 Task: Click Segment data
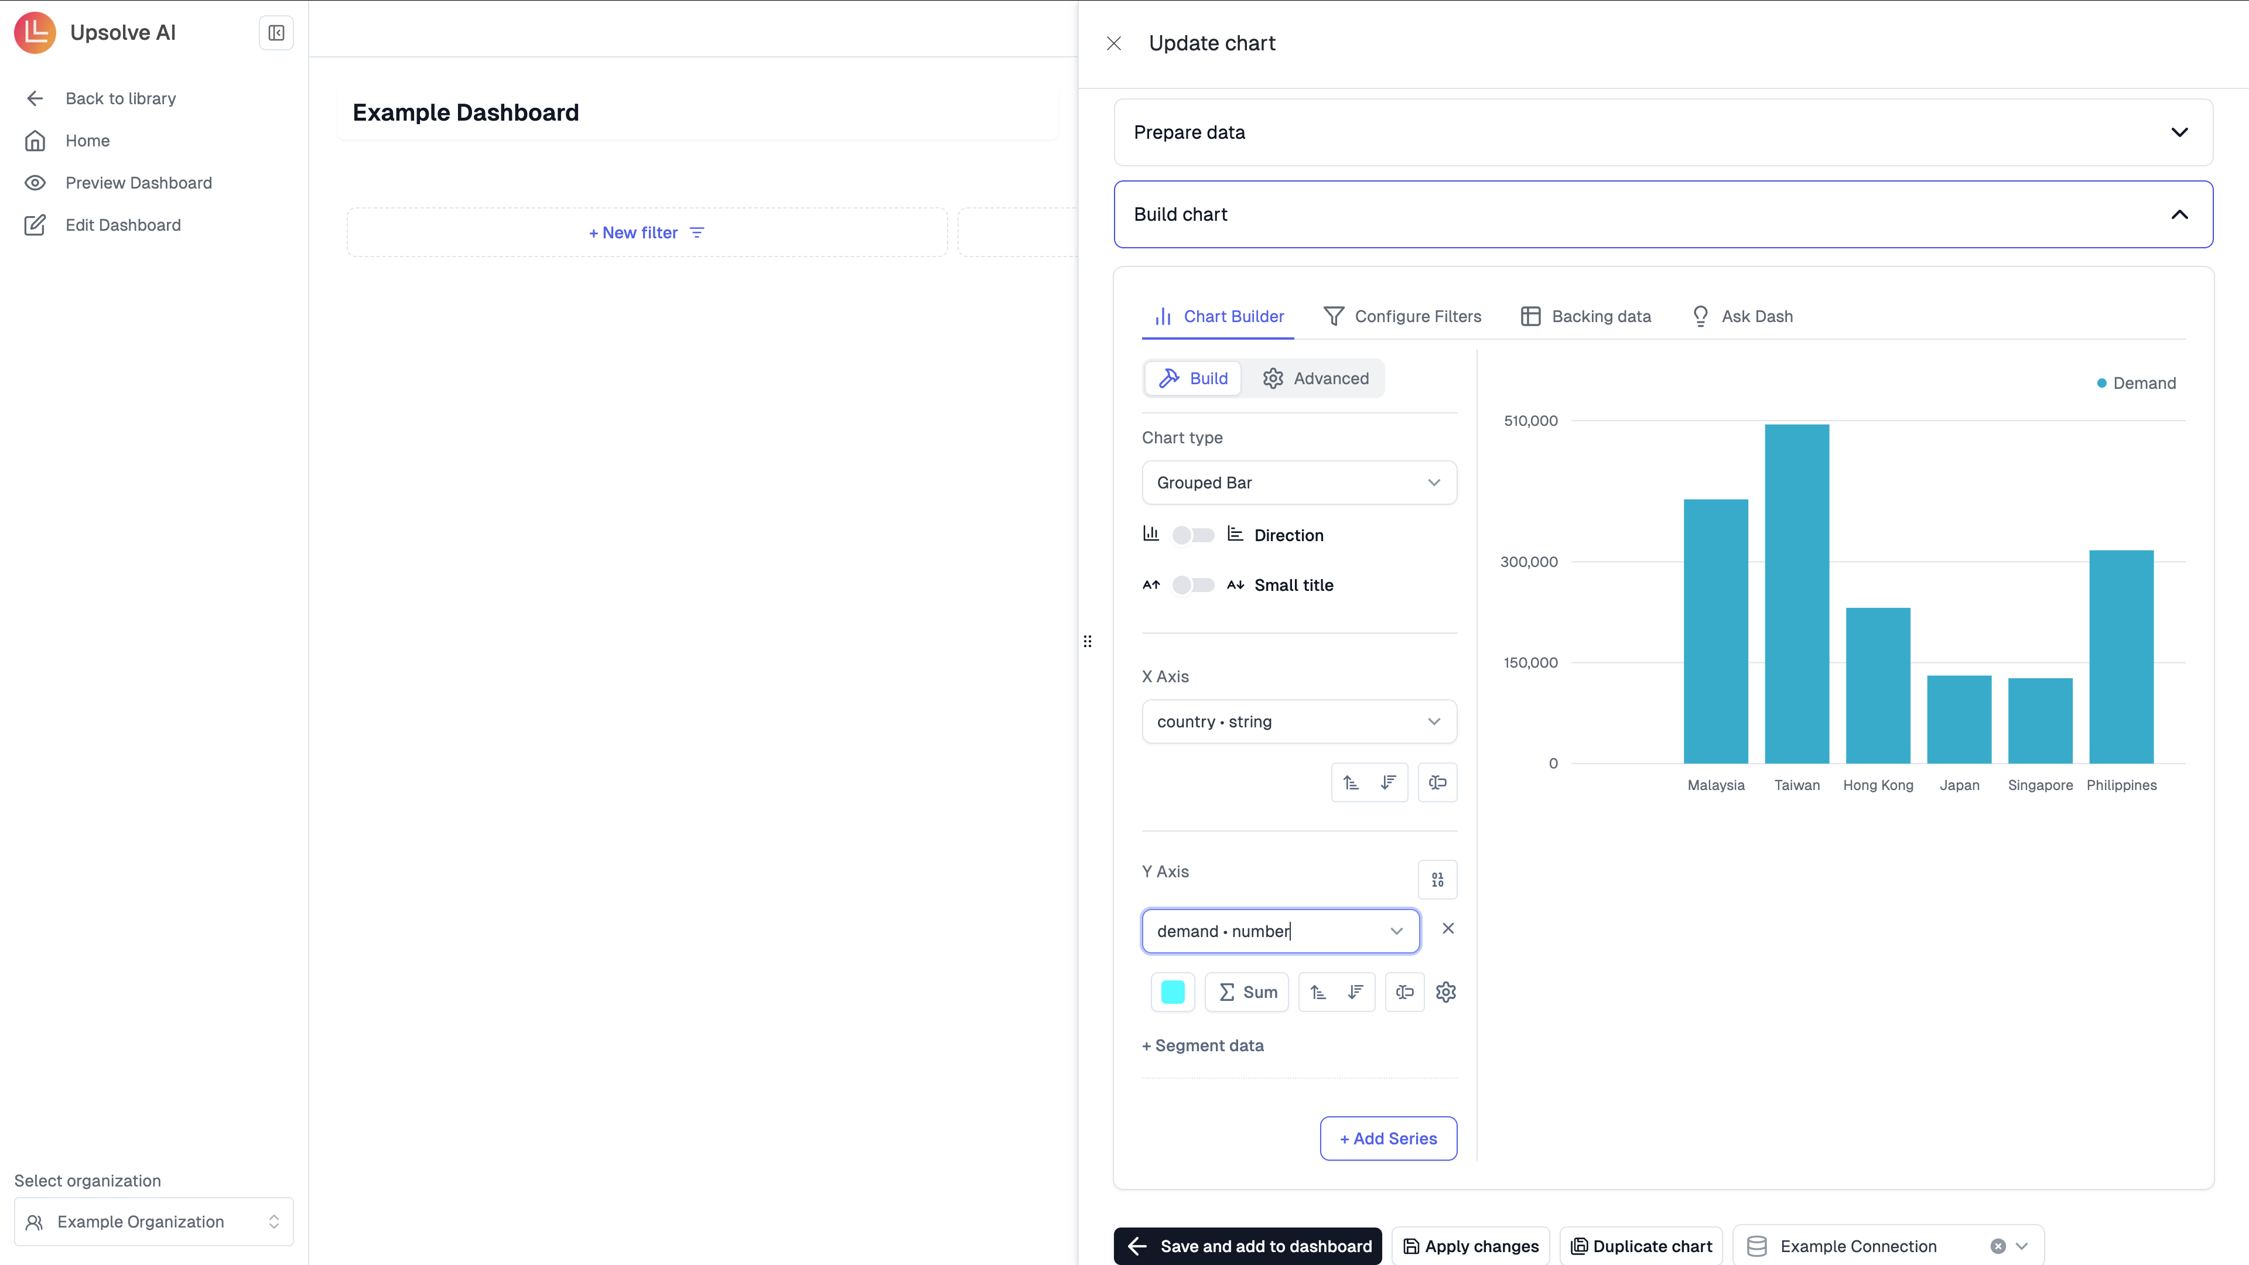(1203, 1046)
